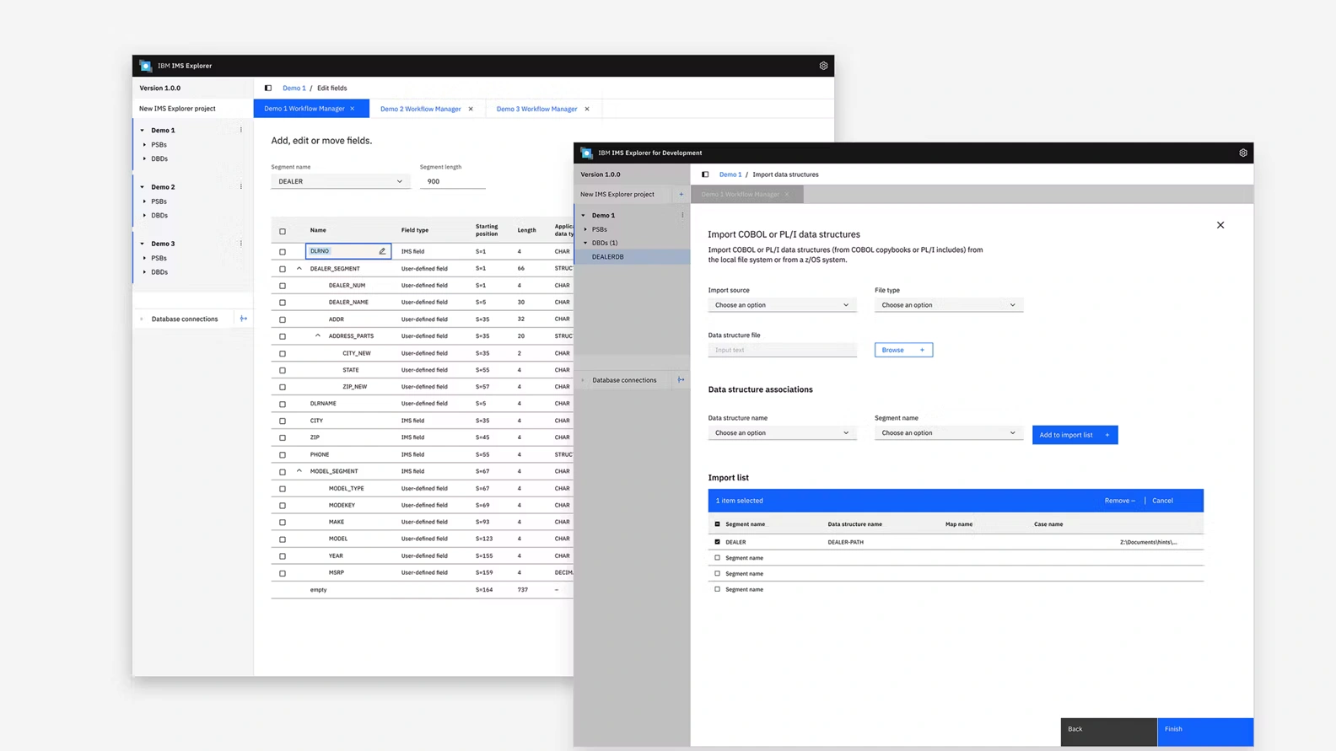Close the Demo 1 Workflow Manager tab
Viewport: 1336px width, 751px height.
tap(353, 109)
